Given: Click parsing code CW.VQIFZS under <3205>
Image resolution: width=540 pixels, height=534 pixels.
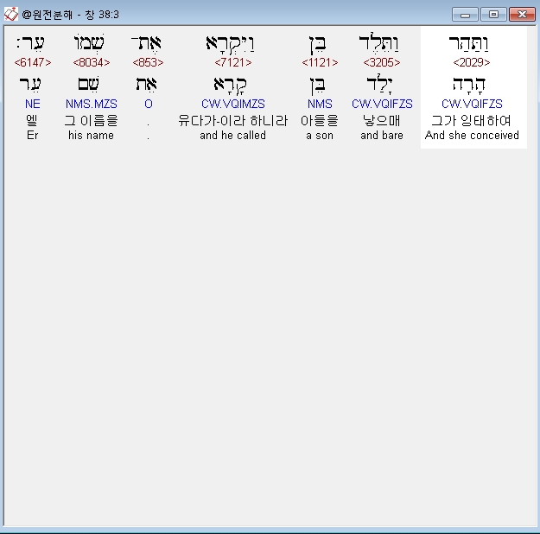Looking at the screenshot, I should pyautogui.click(x=382, y=104).
